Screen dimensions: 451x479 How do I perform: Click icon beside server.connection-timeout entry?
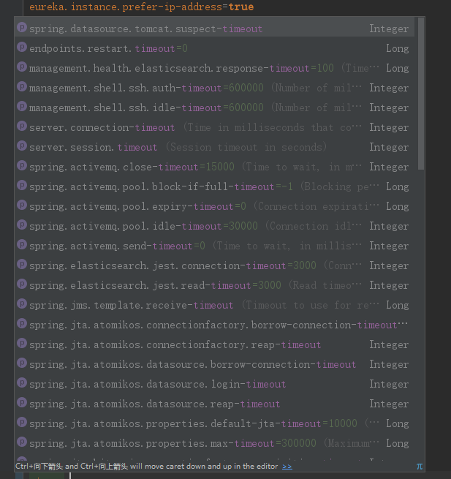point(22,127)
